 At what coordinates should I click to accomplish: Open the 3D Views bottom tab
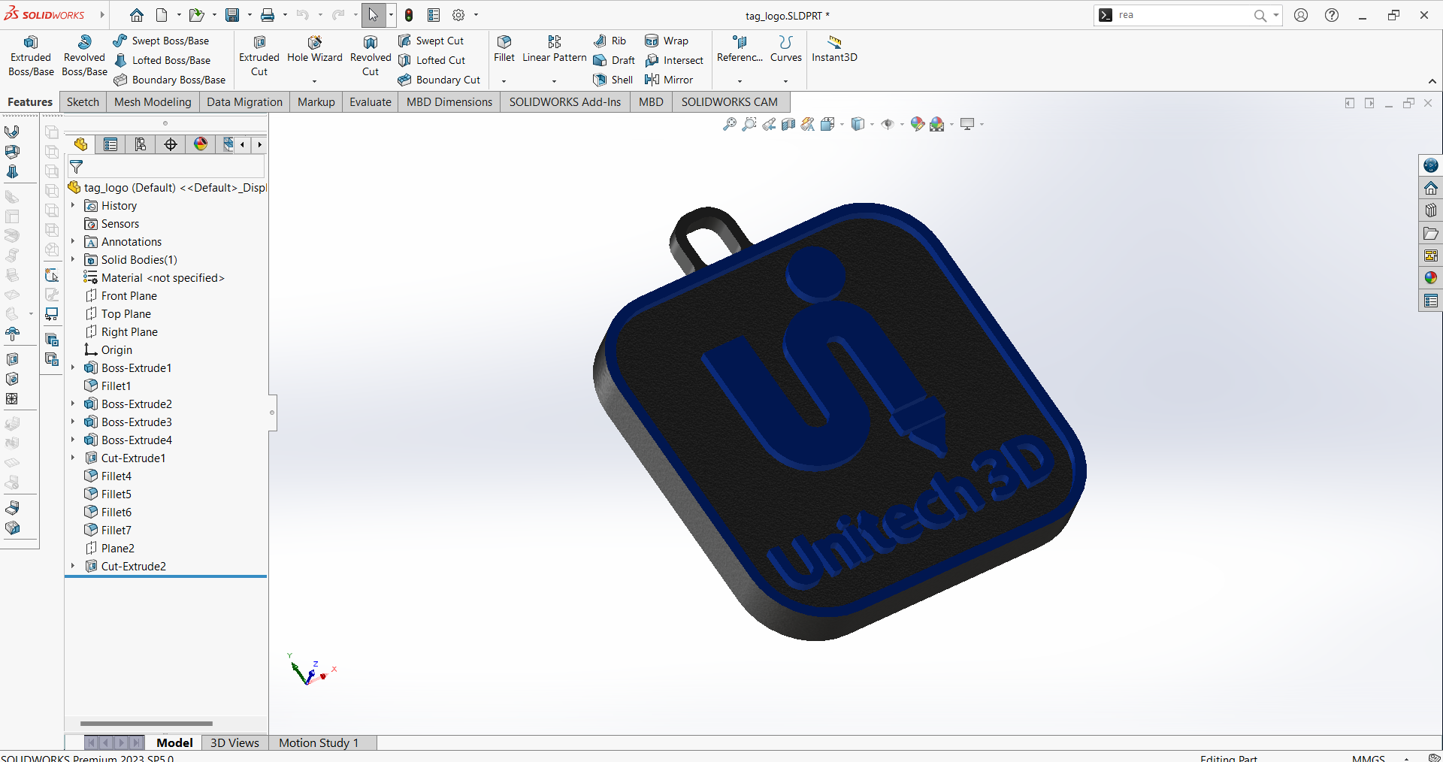coord(234,742)
